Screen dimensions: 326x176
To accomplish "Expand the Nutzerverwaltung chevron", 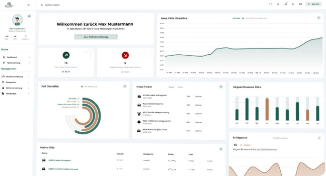I will tap(29, 77).
